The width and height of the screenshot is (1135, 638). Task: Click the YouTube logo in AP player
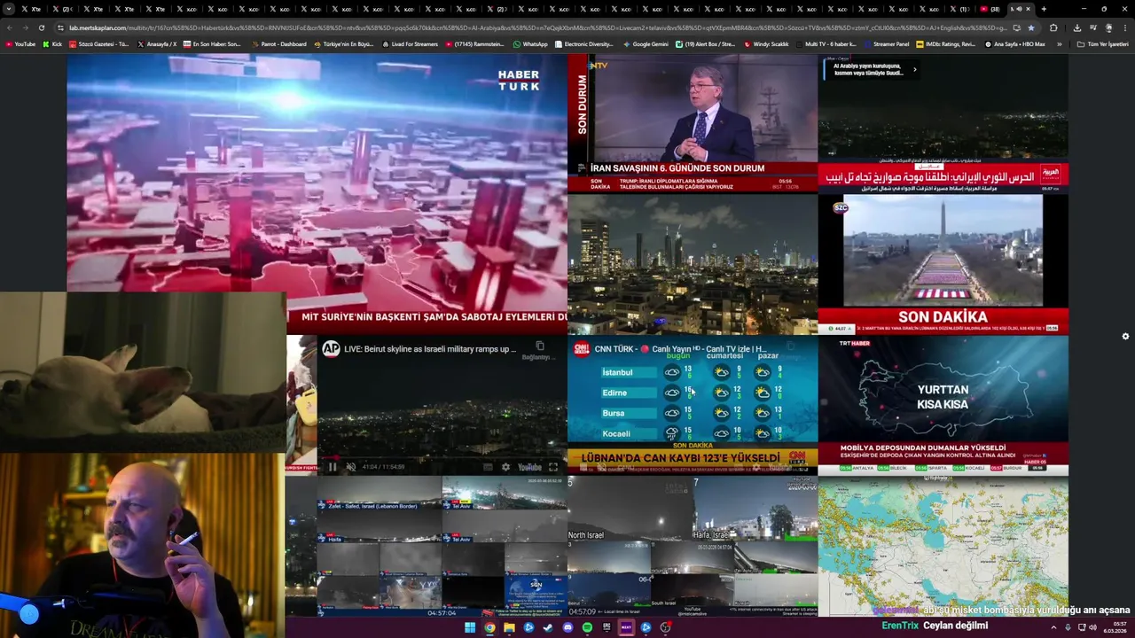pyautogui.click(x=529, y=467)
